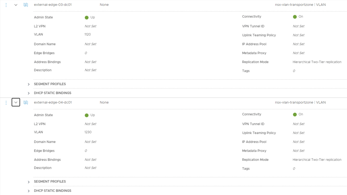
Task: Expand DHCP Static Bindings under external-edge-03-dc01
Action: click(29, 93)
